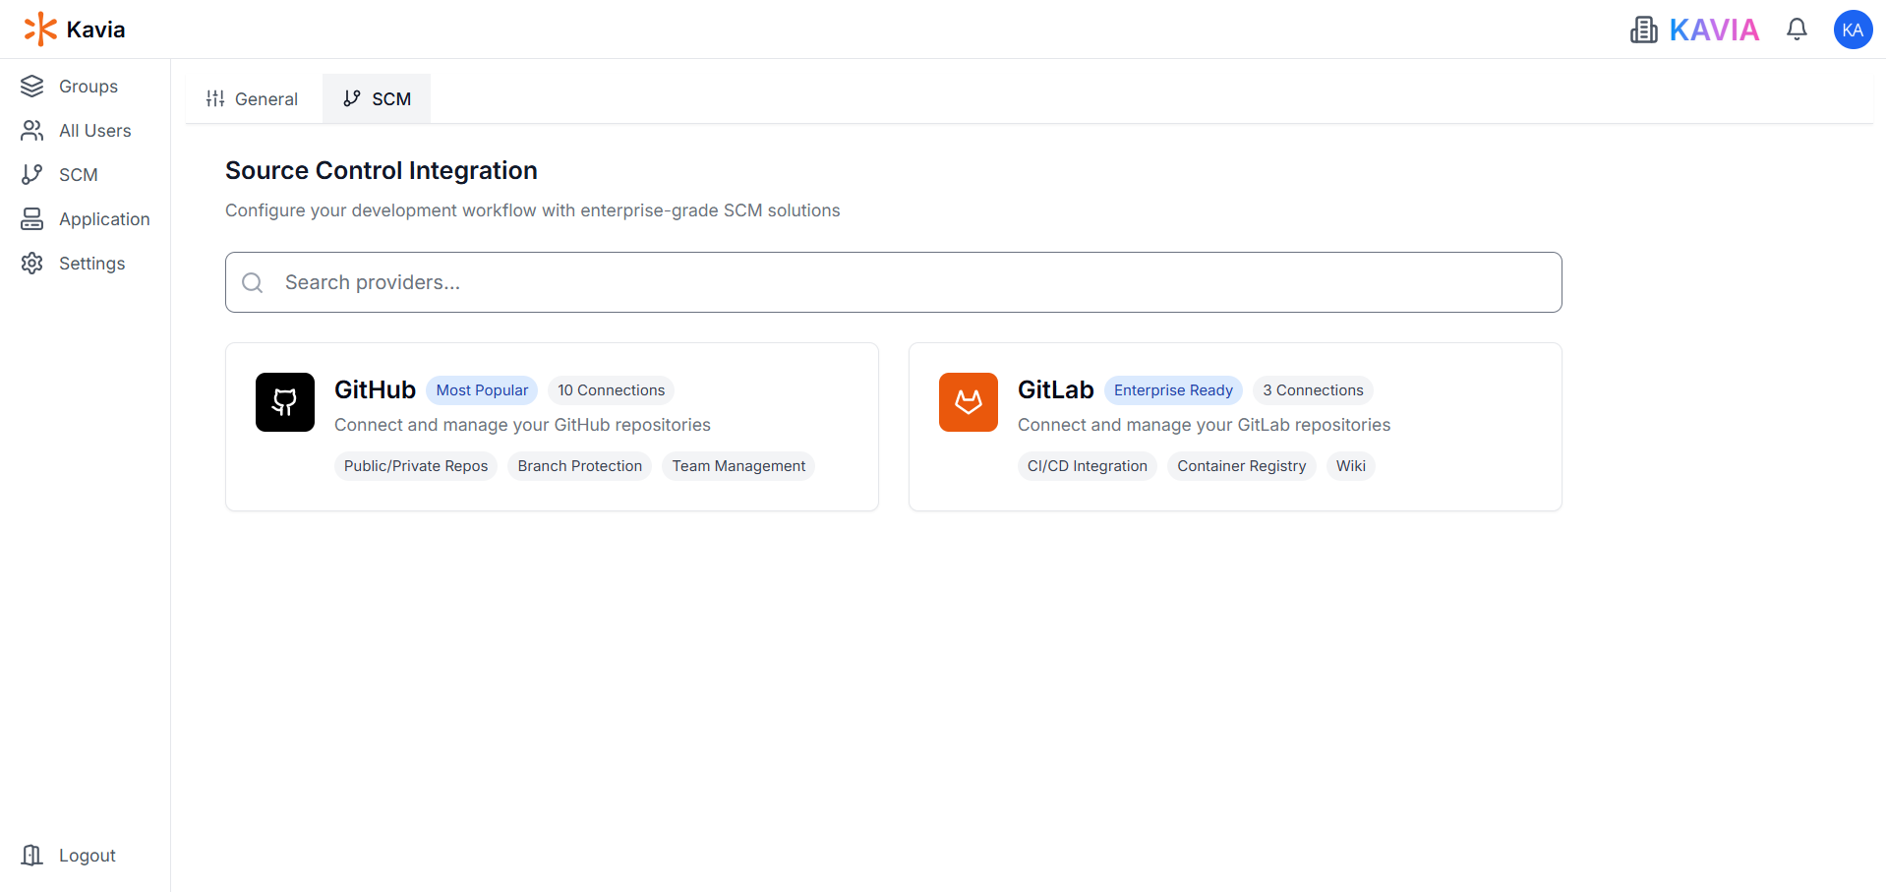Click the GitLab logo icon

pos(969,402)
